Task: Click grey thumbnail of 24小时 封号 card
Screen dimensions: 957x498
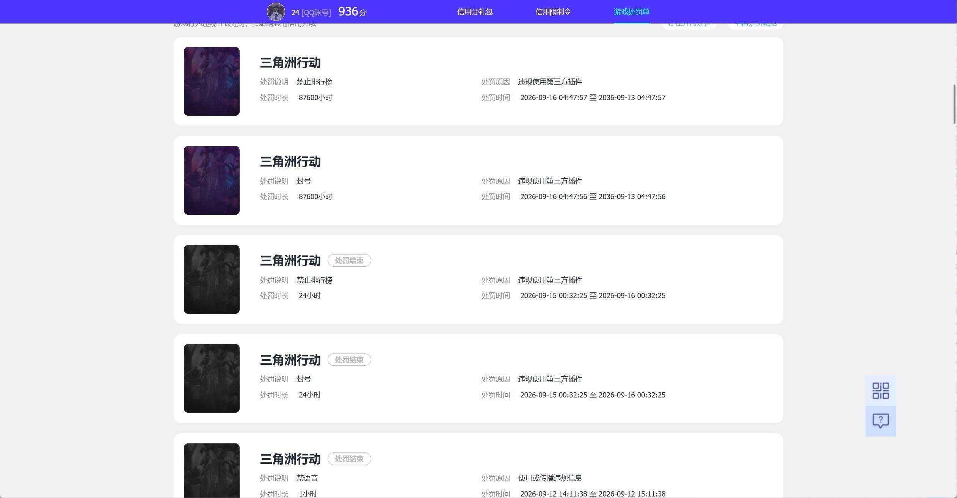Action: pos(212,378)
